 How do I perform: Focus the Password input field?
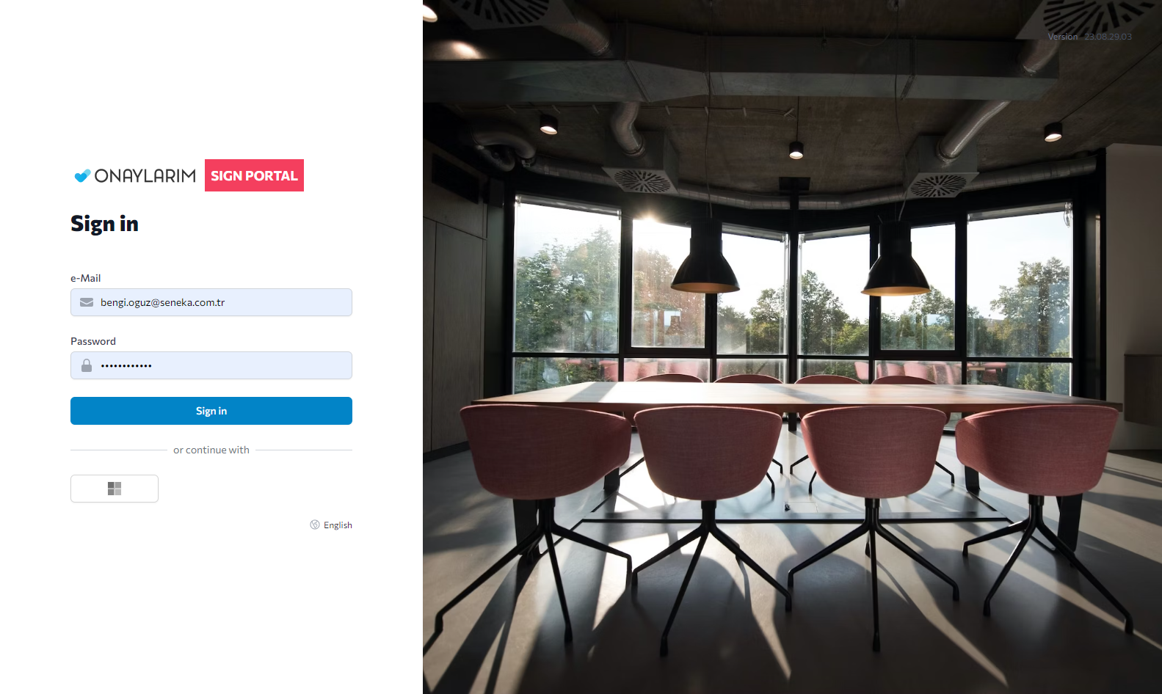[211, 365]
